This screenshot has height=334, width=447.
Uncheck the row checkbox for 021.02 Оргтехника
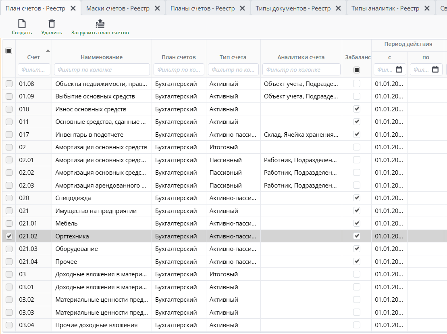pos(9,236)
